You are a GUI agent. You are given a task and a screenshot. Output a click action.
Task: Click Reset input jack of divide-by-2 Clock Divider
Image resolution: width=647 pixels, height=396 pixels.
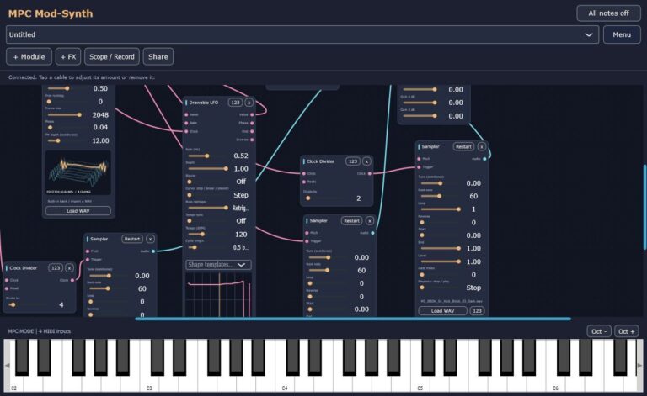click(303, 182)
